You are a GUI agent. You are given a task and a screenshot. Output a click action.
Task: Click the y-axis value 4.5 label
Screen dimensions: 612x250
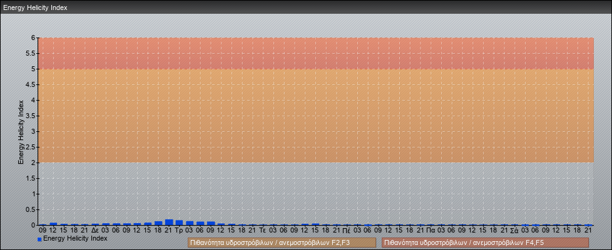[x=32, y=84]
